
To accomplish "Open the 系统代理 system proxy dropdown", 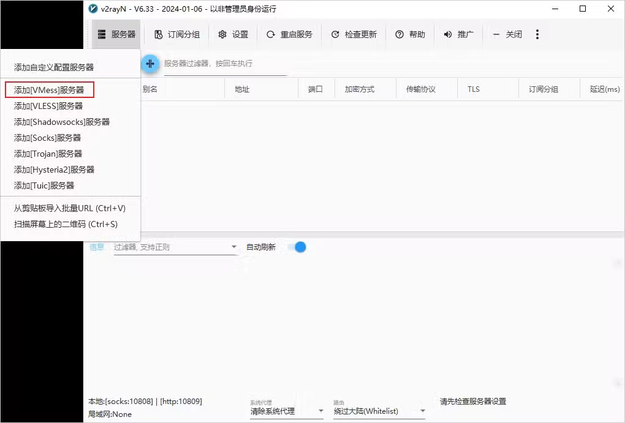I will click(287, 411).
